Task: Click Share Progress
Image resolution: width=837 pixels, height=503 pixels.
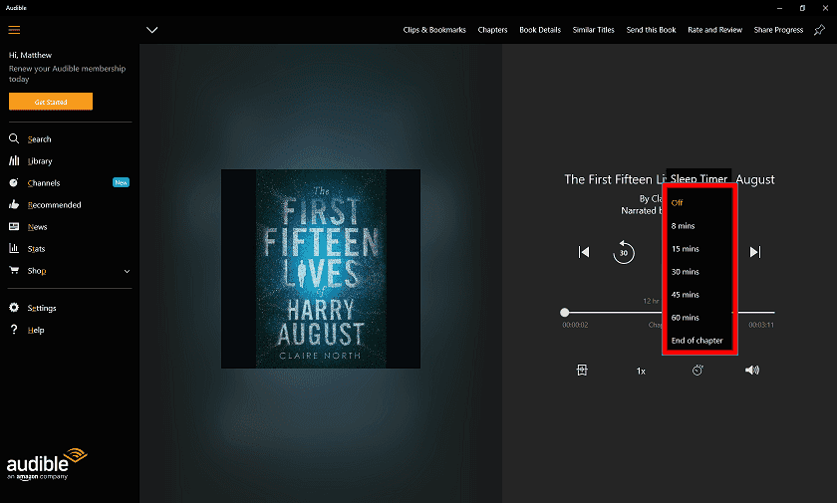Action: tap(778, 30)
